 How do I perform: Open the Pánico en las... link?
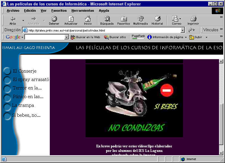pyautogui.click(x=28, y=96)
